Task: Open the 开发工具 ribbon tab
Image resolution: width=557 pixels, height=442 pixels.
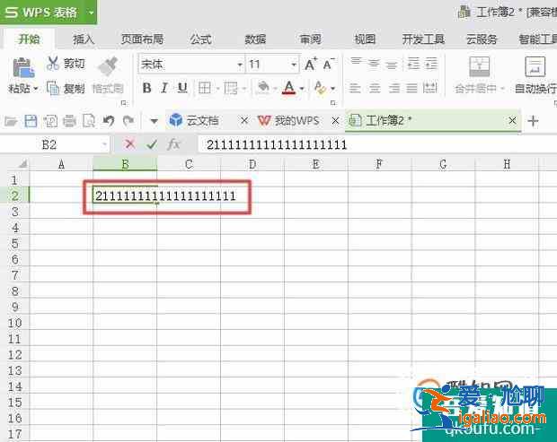Action: 423,39
